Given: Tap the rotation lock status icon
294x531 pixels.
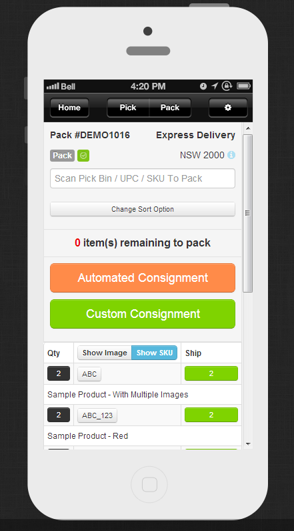Looking at the screenshot, I should (227, 86).
